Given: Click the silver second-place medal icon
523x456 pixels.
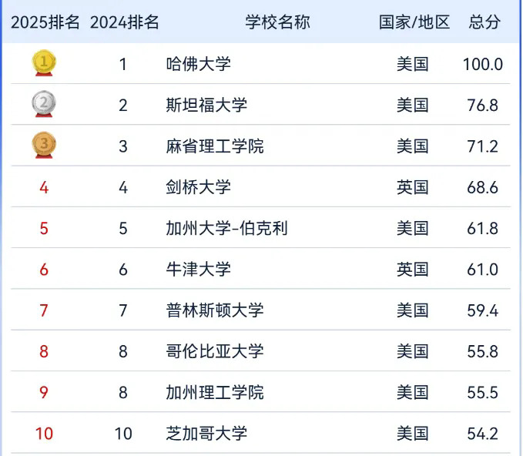Looking at the screenshot, I should tap(44, 104).
